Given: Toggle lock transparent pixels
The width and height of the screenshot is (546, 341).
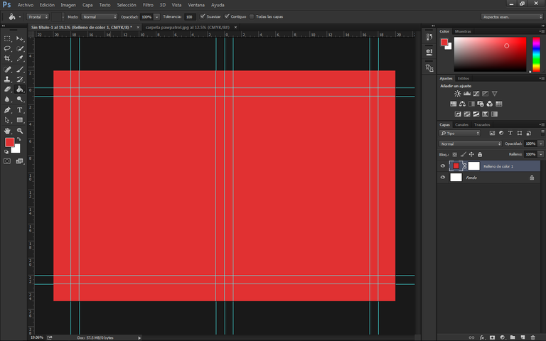Looking at the screenshot, I should tap(455, 154).
